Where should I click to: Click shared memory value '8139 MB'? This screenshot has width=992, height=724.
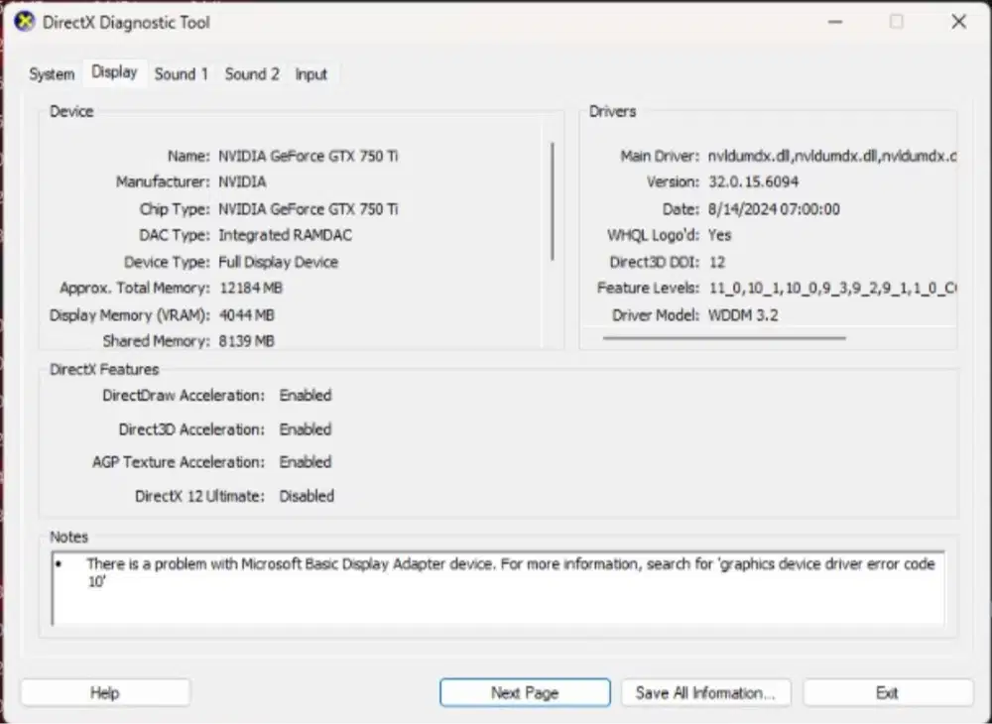click(247, 341)
